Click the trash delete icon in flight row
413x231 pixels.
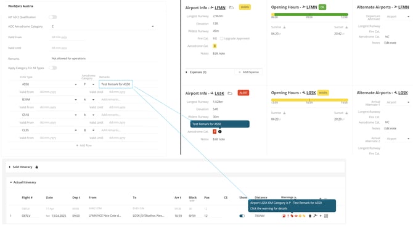pyautogui.click(x=310, y=216)
